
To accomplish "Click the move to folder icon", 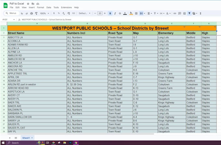I will (x=33, y=4).
